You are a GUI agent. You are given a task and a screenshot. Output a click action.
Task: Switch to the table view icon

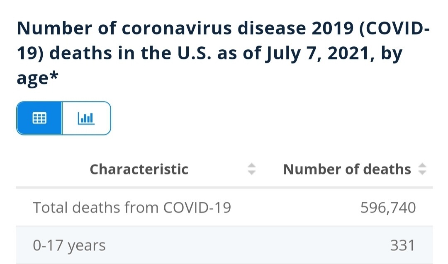point(39,118)
